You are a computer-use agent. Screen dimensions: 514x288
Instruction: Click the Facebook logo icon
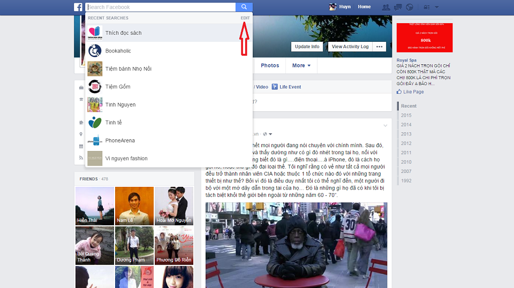point(78,7)
